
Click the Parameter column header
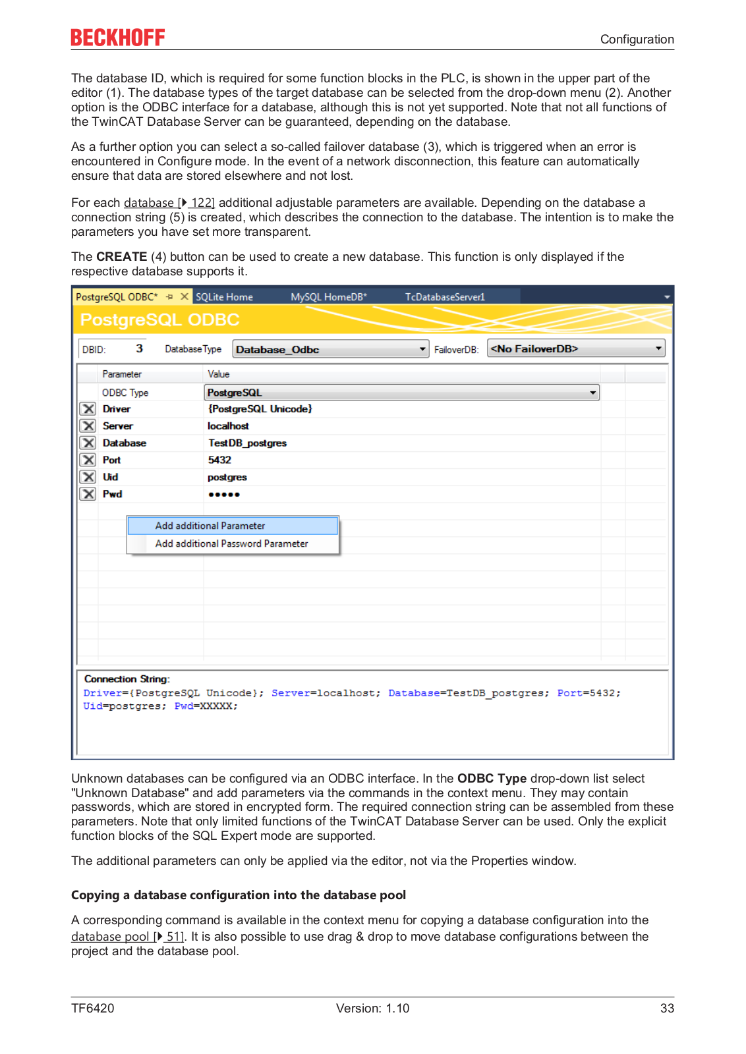[122, 374]
